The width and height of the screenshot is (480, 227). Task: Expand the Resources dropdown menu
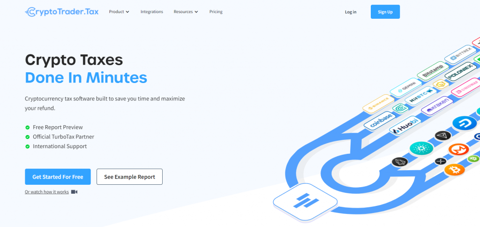point(186,12)
